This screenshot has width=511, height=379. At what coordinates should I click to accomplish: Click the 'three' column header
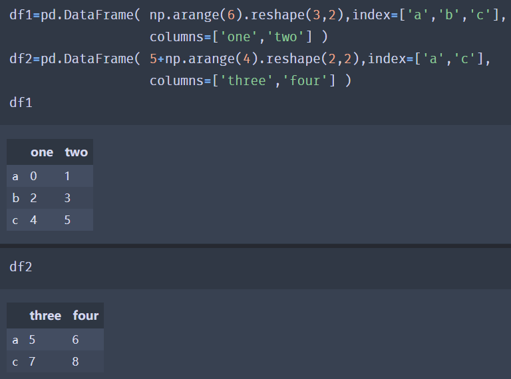click(x=45, y=315)
